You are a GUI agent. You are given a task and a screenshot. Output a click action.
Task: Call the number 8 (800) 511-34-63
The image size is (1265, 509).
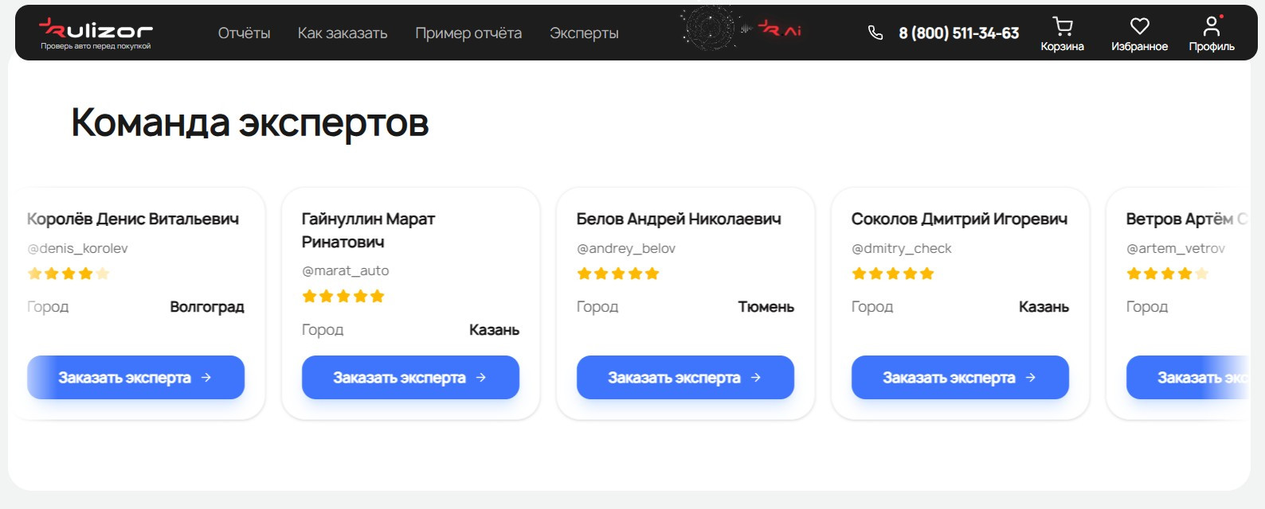959,33
